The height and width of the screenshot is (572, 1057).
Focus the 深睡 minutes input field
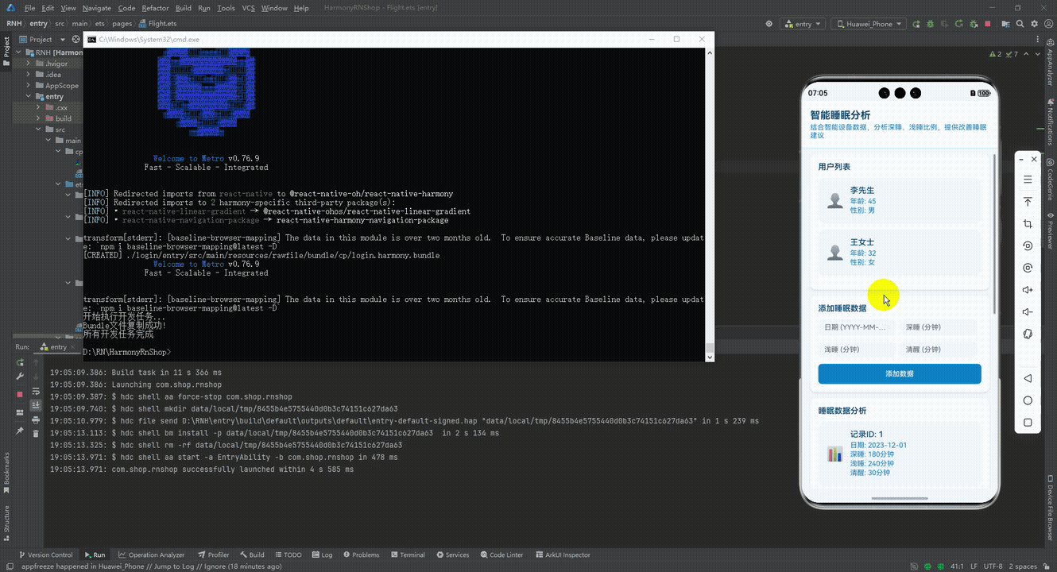[x=938, y=327]
